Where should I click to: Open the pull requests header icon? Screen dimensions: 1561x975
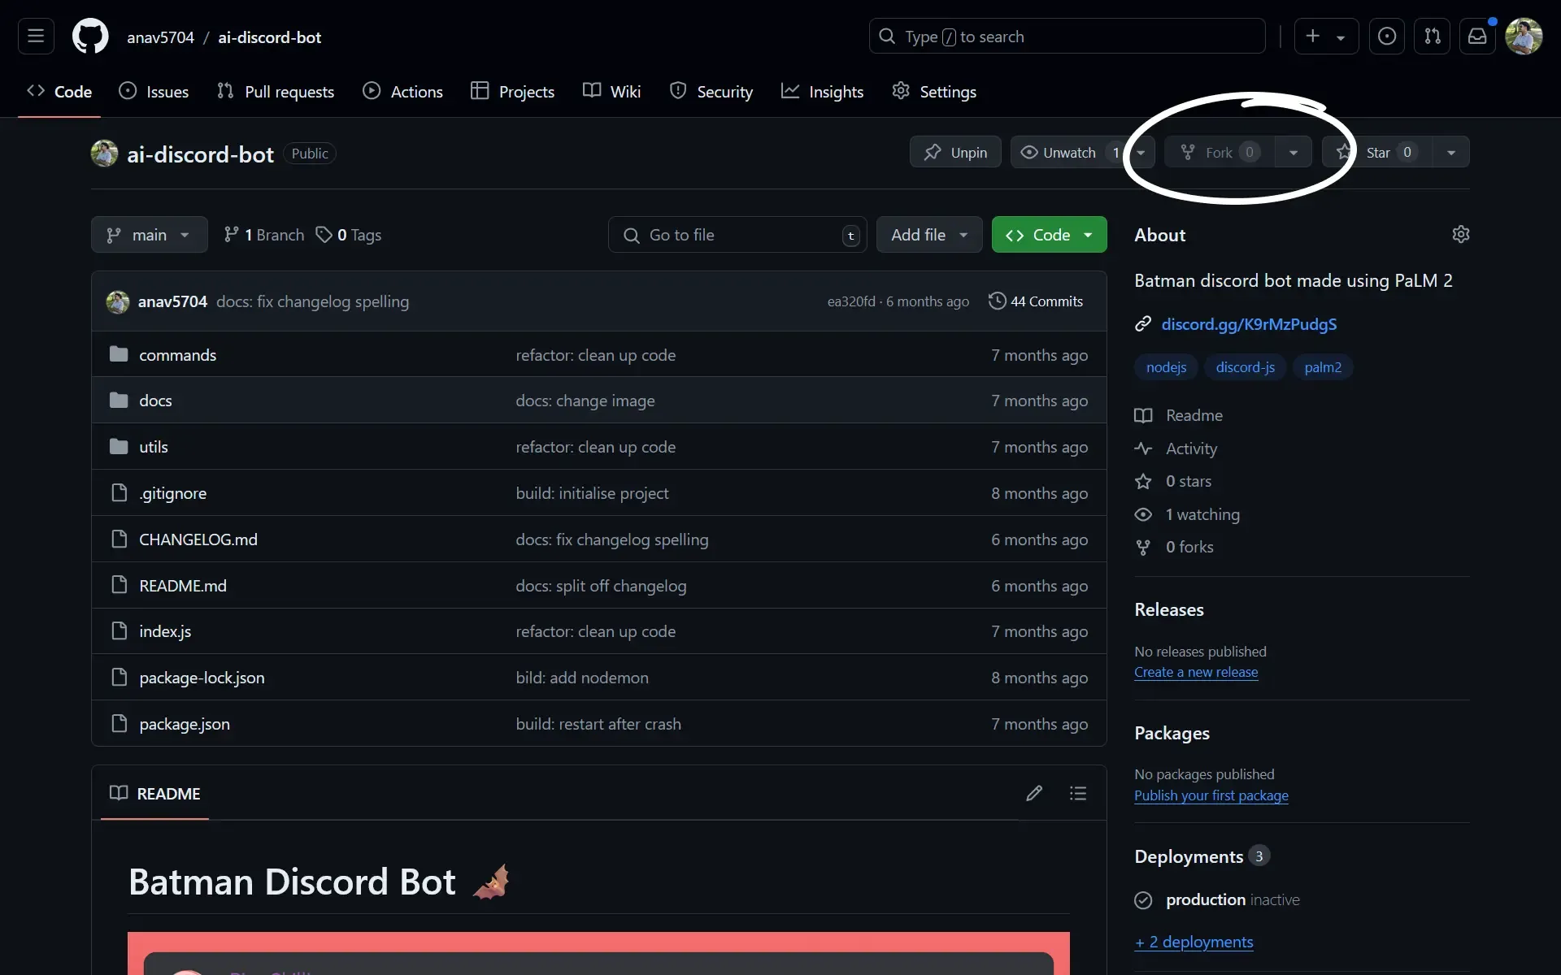(x=1433, y=37)
